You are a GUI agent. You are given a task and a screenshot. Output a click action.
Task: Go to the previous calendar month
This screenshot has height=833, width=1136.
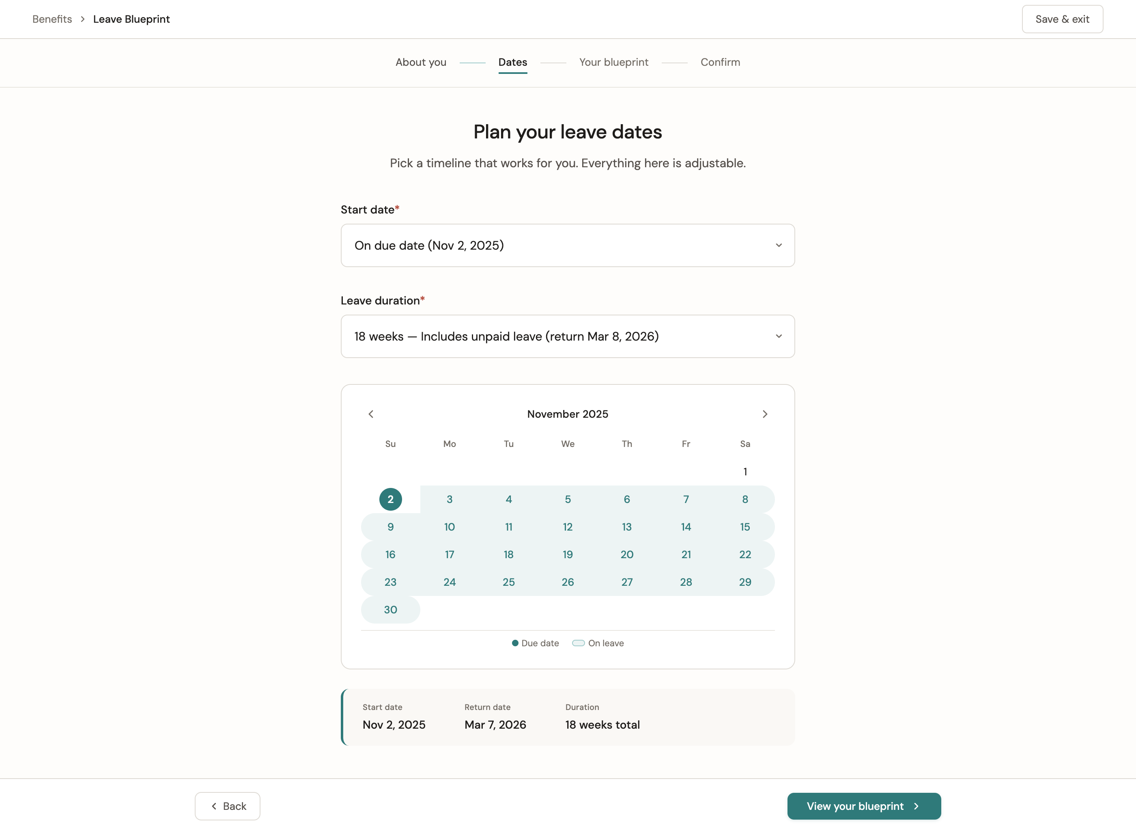371,414
